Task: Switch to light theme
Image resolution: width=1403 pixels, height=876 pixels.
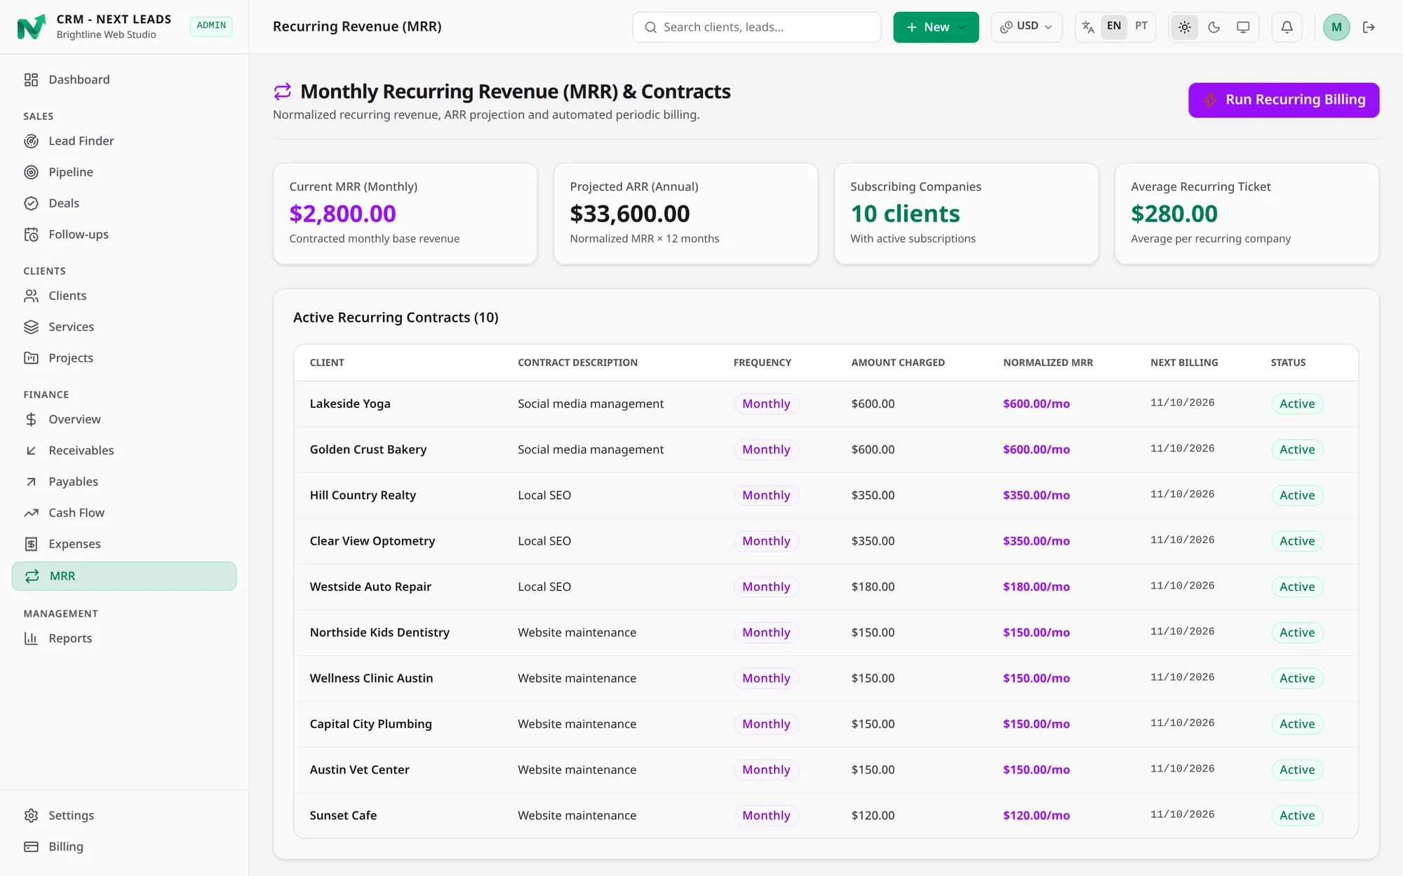Action: [x=1185, y=27]
